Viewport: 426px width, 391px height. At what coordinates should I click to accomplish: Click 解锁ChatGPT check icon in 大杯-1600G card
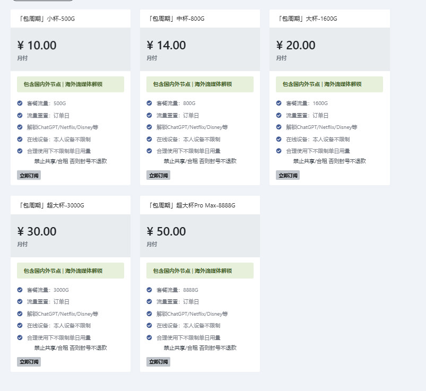click(279, 127)
